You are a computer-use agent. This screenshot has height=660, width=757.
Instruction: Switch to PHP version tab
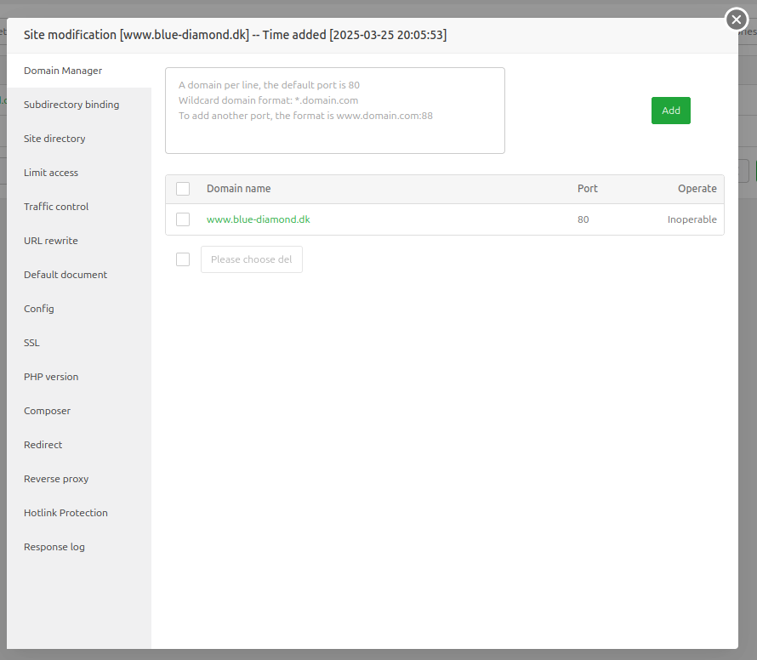79,377
